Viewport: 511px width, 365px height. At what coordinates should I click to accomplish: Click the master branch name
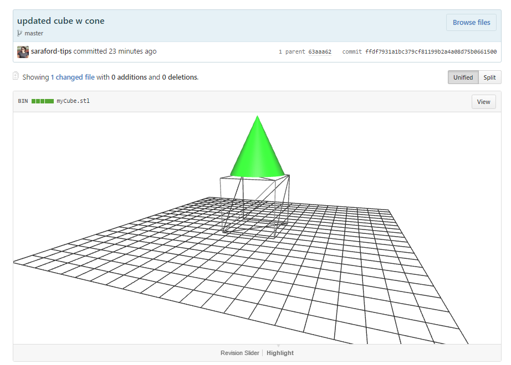click(34, 33)
